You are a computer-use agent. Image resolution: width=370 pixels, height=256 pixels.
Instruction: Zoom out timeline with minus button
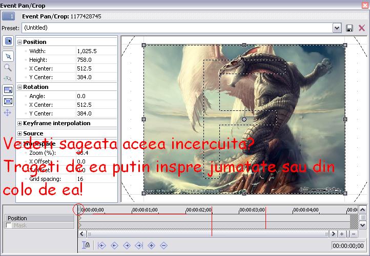tap(353, 234)
